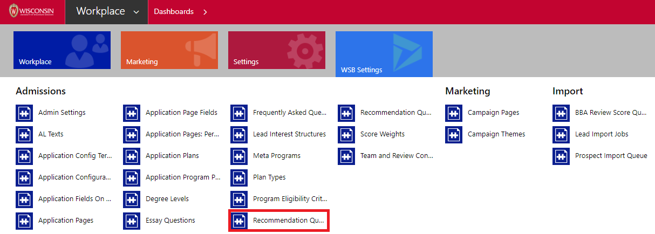This screenshot has width=655, height=234.
Task: Click the Campaign Pages icon
Action: 454,113
